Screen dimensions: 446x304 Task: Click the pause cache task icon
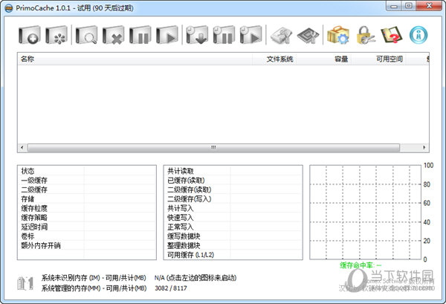(140, 35)
